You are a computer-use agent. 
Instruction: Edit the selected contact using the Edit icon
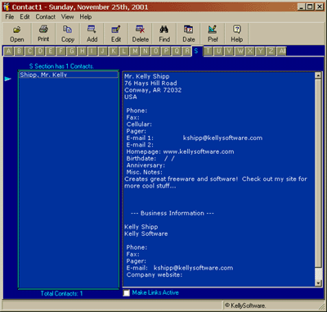pyautogui.click(x=116, y=34)
